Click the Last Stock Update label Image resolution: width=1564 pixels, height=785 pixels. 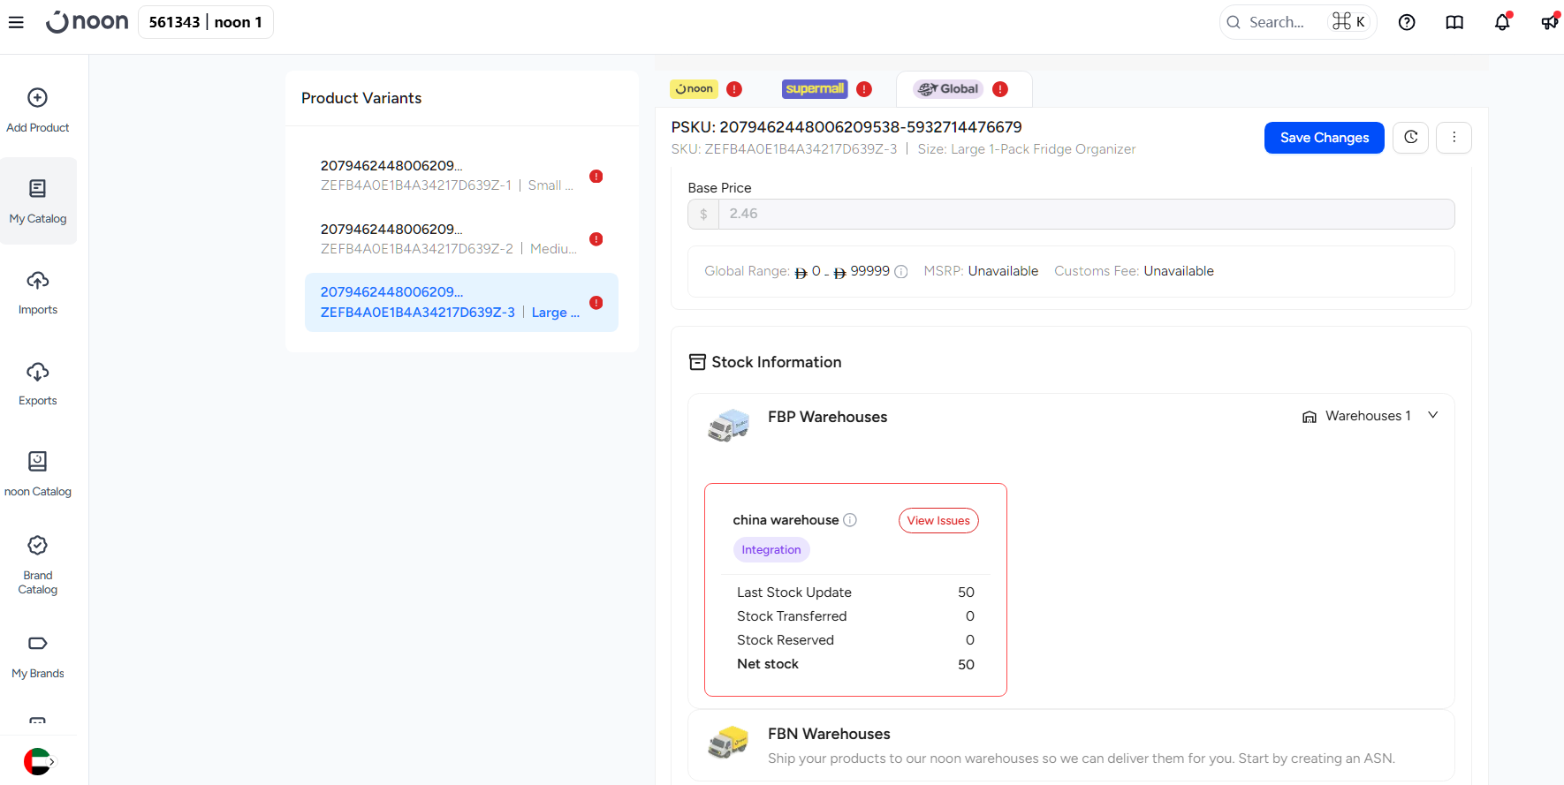pos(794,593)
